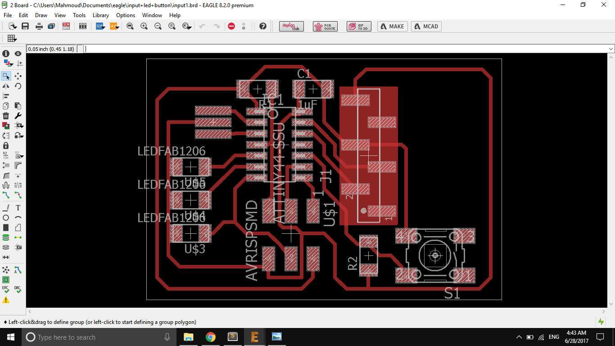615x346 pixels.
Task: Open the Help question mark
Action: coord(263,26)
